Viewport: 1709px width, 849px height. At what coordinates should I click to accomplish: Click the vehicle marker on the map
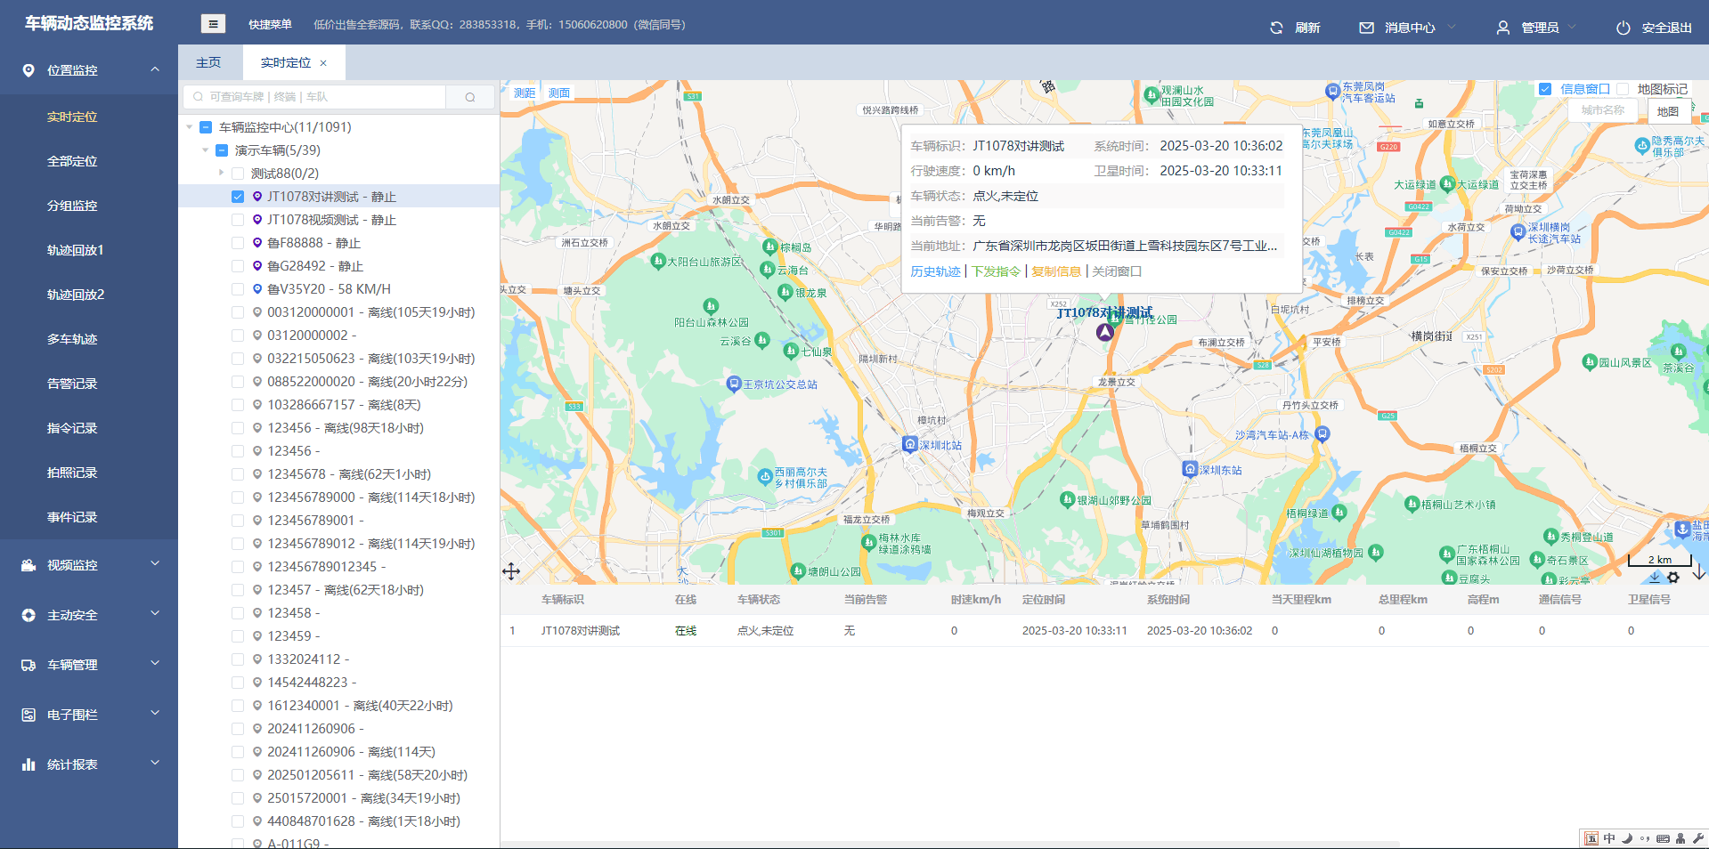tap(1105, 332)
